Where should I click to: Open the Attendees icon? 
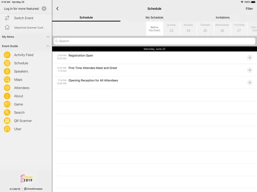tap(7, 88)
